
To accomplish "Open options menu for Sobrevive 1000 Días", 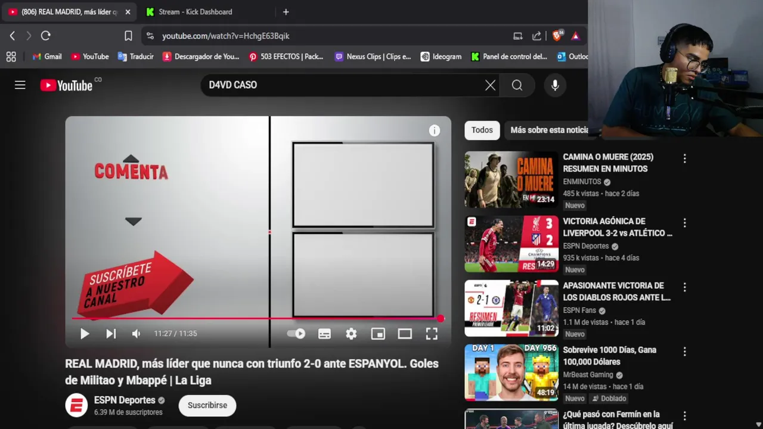I will tap(684, 352).
